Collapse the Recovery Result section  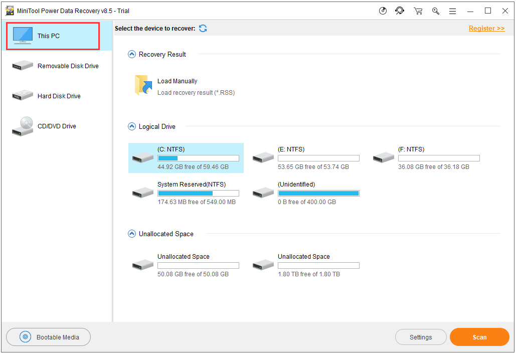(131, 54)
